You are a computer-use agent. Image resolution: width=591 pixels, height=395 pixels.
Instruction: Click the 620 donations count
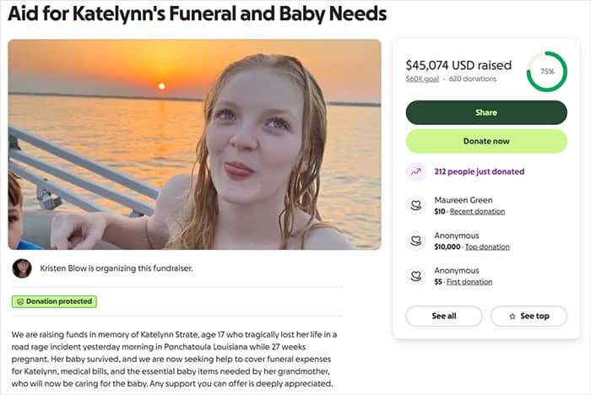pyautogui.click(x=473, y=79)
